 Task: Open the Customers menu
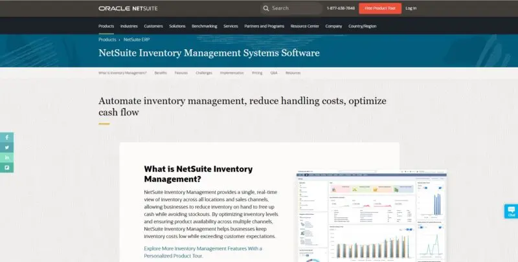click(153, 26)
